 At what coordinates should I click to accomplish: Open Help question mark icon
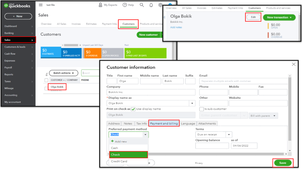point(125,5)
